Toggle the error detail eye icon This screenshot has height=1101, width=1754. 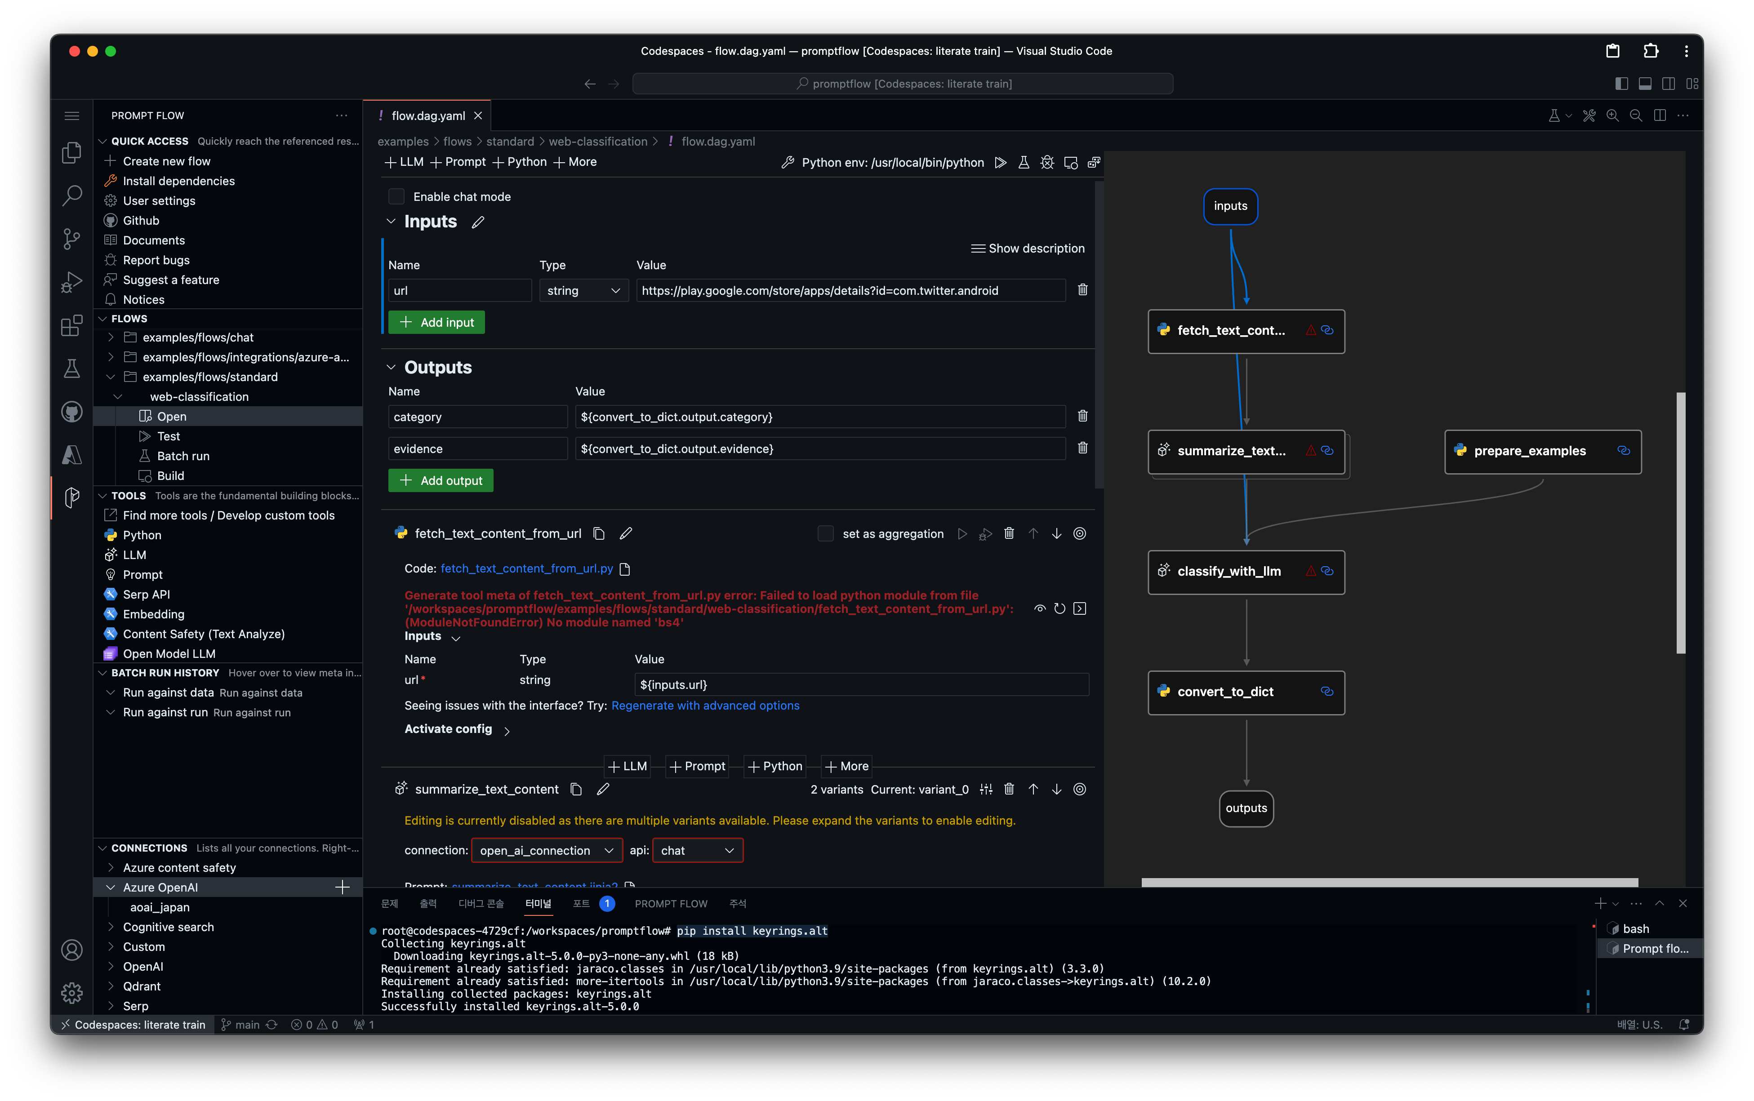[x=1039, y=609]
